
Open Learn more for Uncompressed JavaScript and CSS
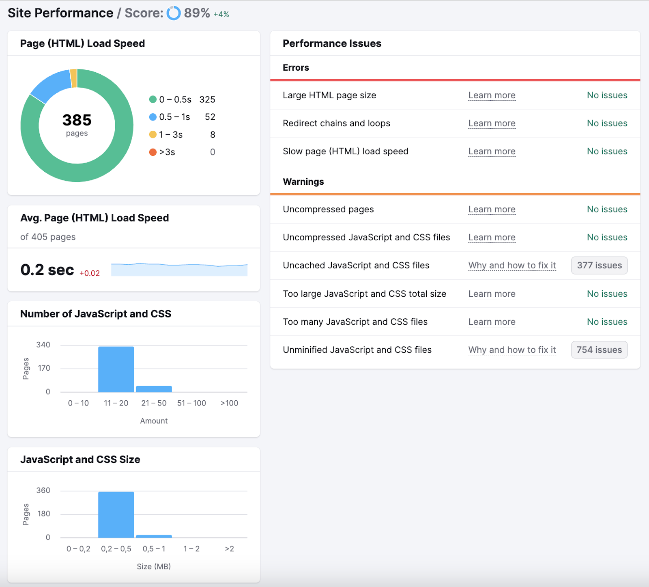pyautogui.click(x=492, y=237)
